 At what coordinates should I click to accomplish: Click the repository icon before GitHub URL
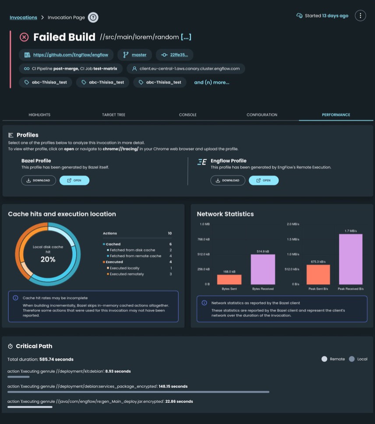27,55
